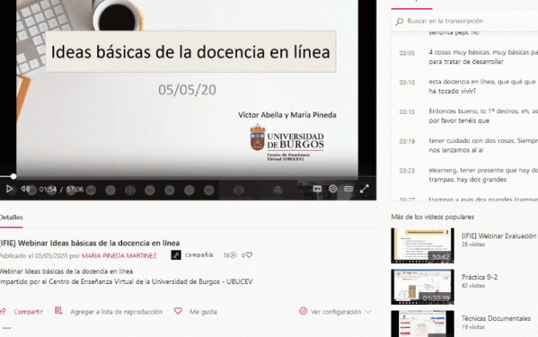Add video to playlist icon
The height and width of the screenshot is (337, 538).
tap(59, 311)
